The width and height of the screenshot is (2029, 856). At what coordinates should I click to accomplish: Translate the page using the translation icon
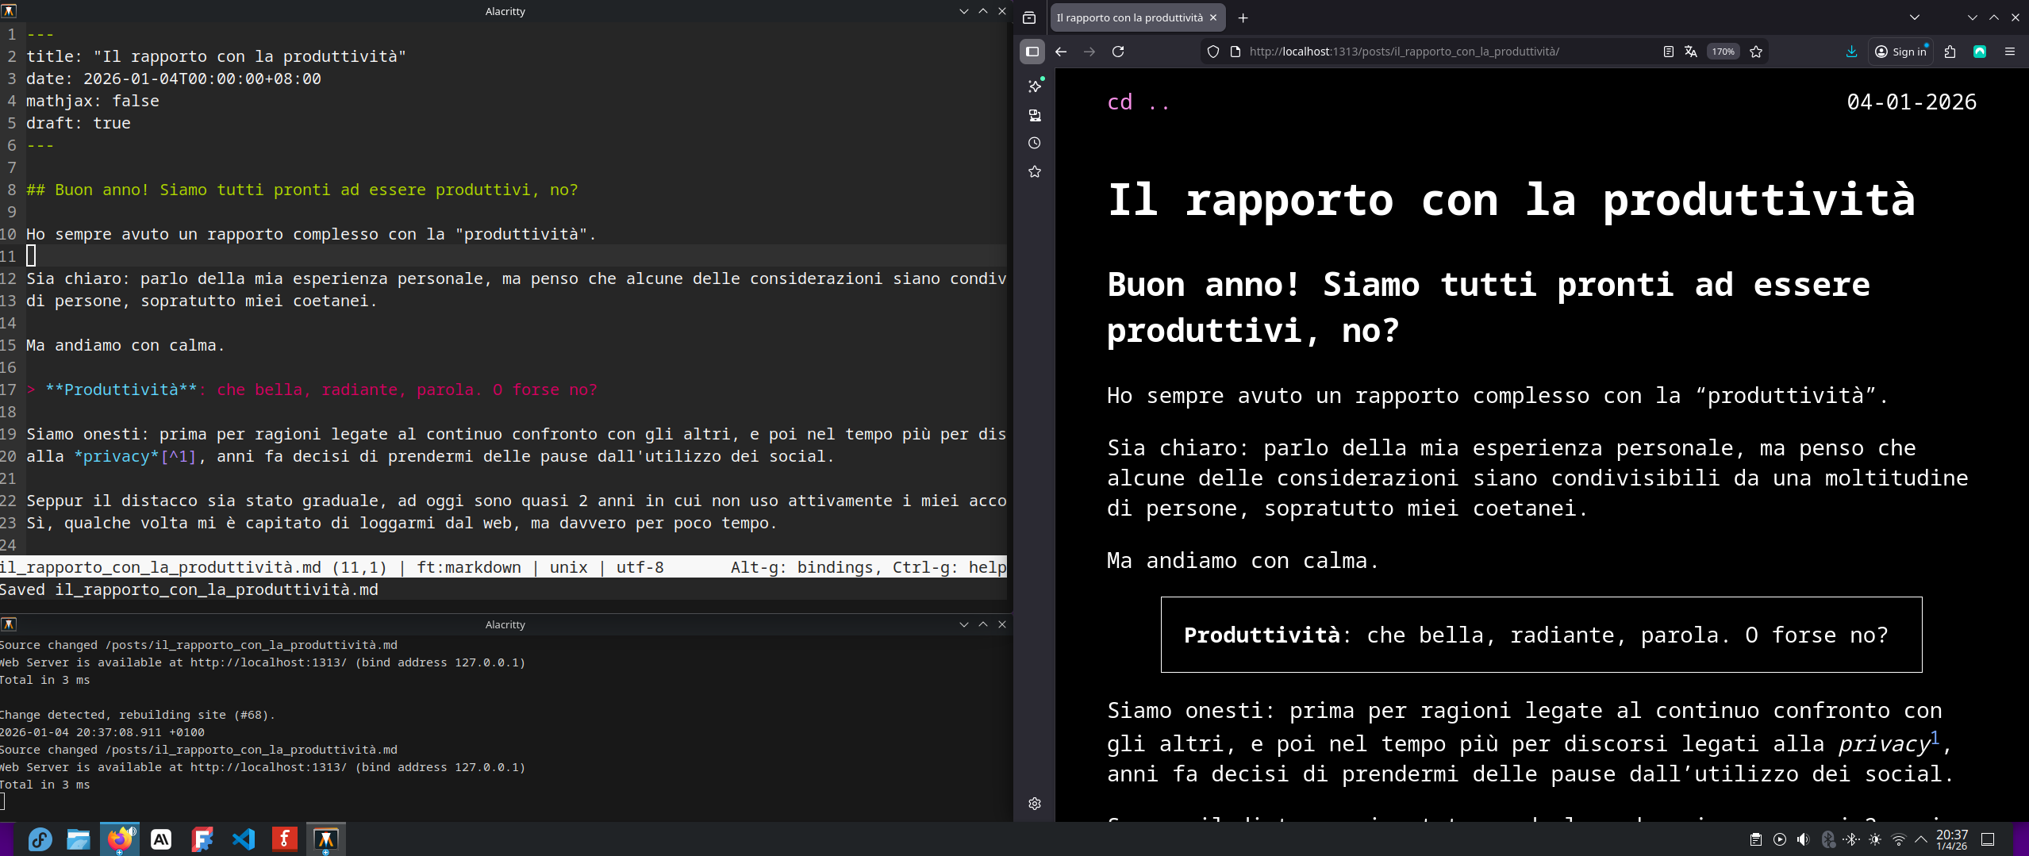pos(1693,51)
